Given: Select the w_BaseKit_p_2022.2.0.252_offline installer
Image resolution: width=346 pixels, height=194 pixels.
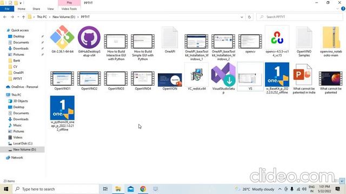Looking at the screenshot, I should point(277,74).
